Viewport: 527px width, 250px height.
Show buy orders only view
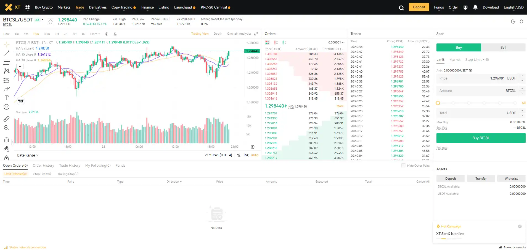[284, 42]
